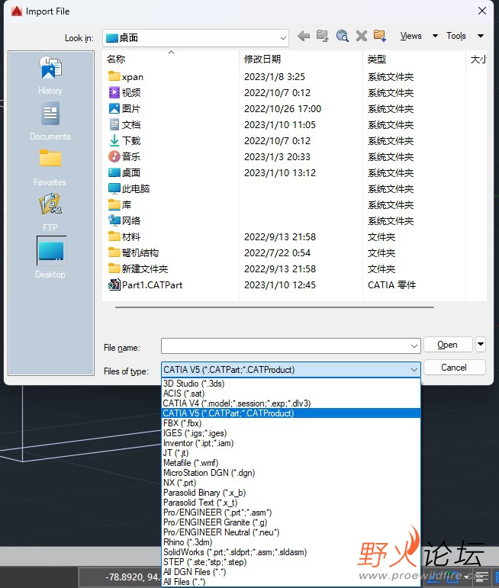Choose Pro/ENGINEER (*.prt*;*.asm*) file type
Viewport: 499px width, 588px height.
tap(291, 512)
